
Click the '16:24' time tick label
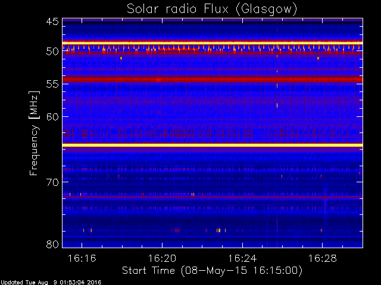pos(242,258)
